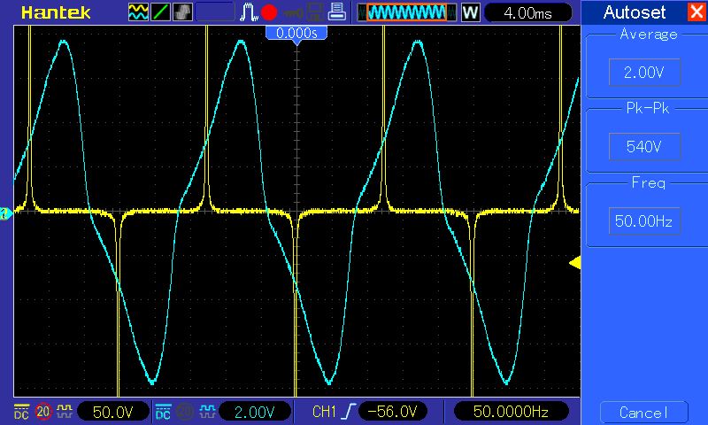This screenshot has width=708, height=425.
Task: Click the Freq value 50.00Hz box
Action: (644, 220)
